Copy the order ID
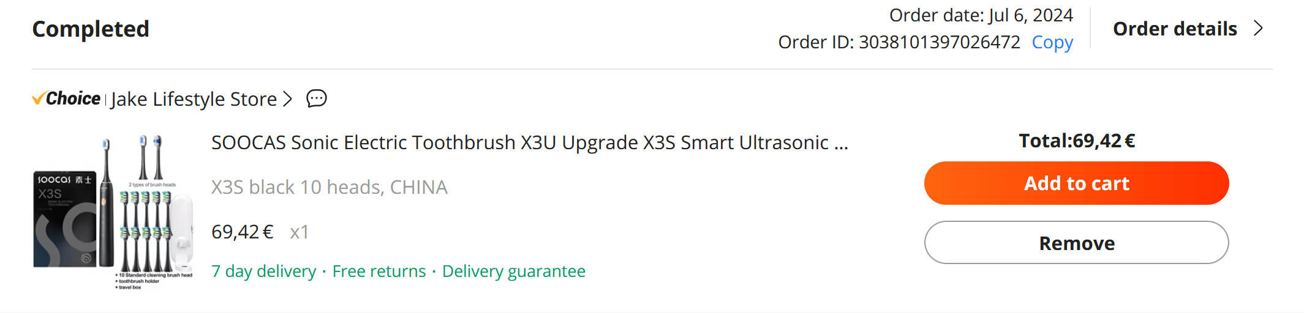Viewport: 1304px width, 313px height. click(1052, 42)
